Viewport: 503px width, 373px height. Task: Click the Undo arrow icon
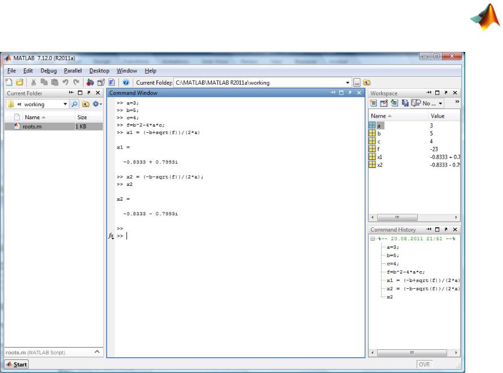tap(65, 83)
